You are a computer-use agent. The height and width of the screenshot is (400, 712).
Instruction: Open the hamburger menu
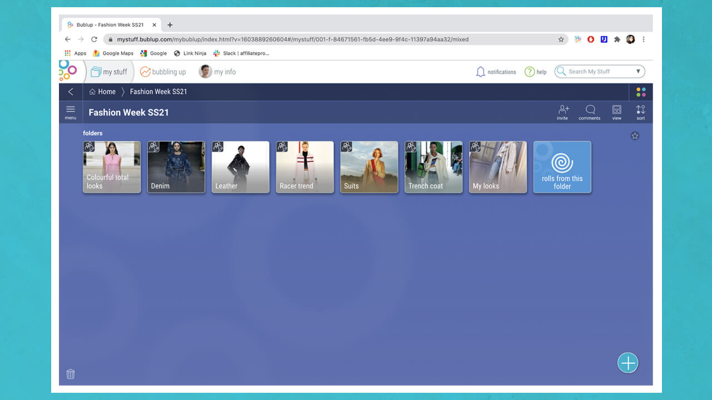71,112
